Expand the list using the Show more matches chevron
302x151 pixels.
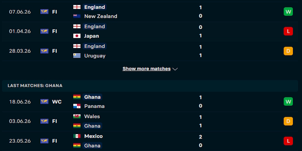tap(175, 69)
